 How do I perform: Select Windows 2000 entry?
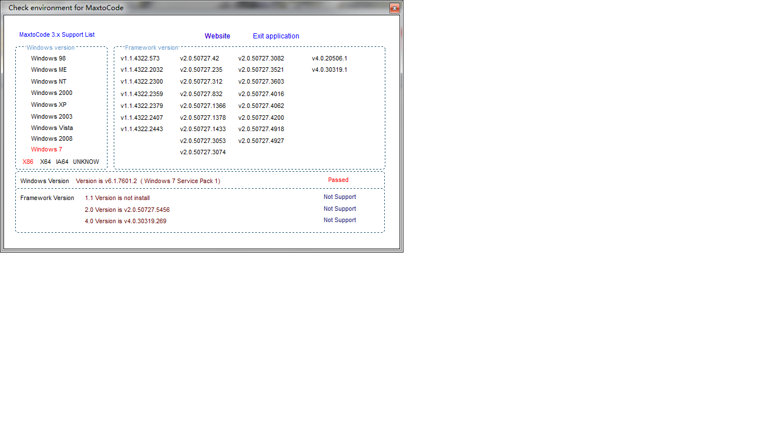pyautogui.click(x=51, y=93)
